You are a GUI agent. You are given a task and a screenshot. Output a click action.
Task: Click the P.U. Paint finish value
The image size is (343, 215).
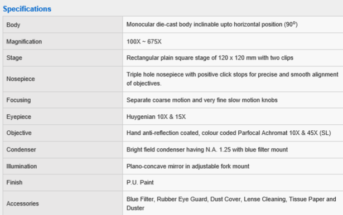[140, 183]
